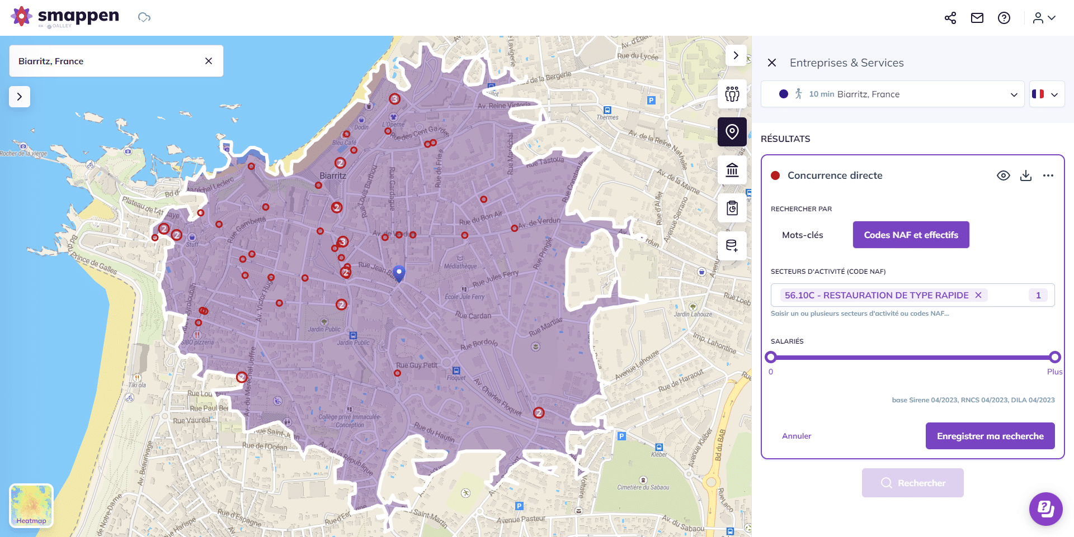1074x537 pixels.
Task: Open the French flag country dropdown
Action: [1046, 94]
